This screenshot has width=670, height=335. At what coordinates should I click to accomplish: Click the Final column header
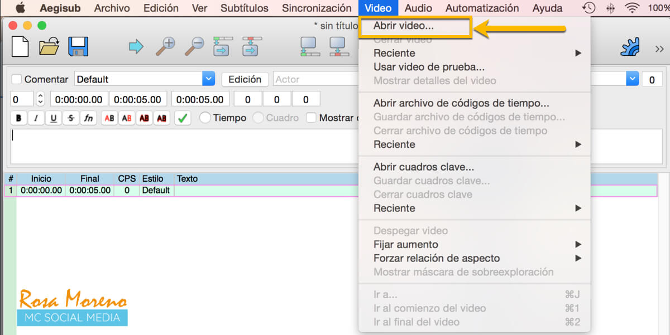click(90, 178)
